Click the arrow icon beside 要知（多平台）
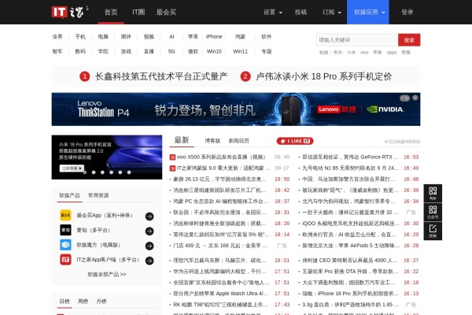Image resolution: width=472 pixels, height=315 pixels. tap(149, 231)
